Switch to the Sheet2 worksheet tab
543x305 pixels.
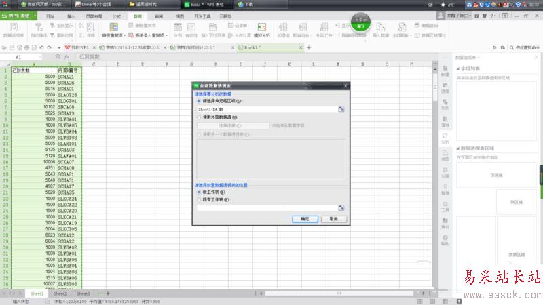point(60,293)
